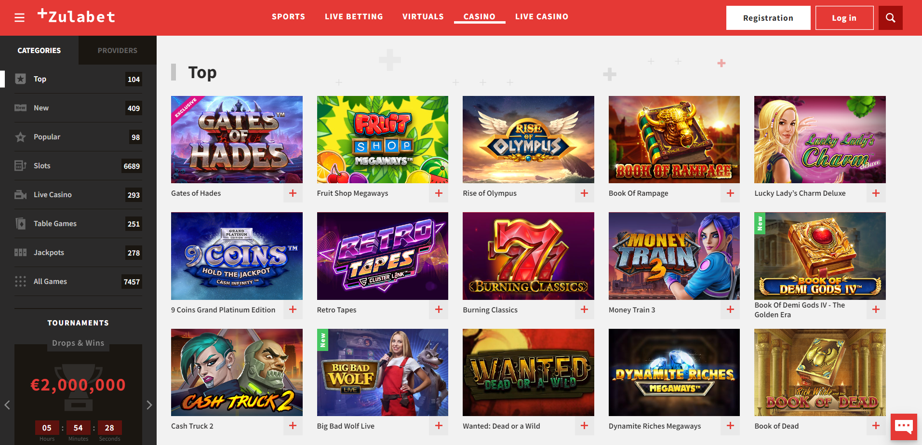This screenshot has height=445, width=922.
Task: Click the Registration button
Action: point(768,18)
